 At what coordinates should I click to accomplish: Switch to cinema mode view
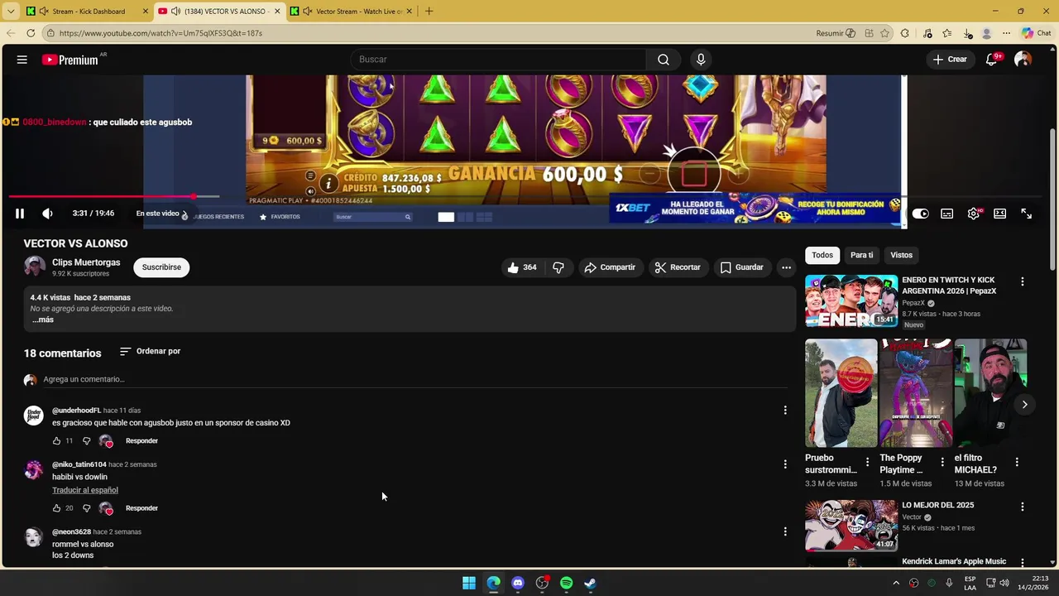(x=1000, y=214)
